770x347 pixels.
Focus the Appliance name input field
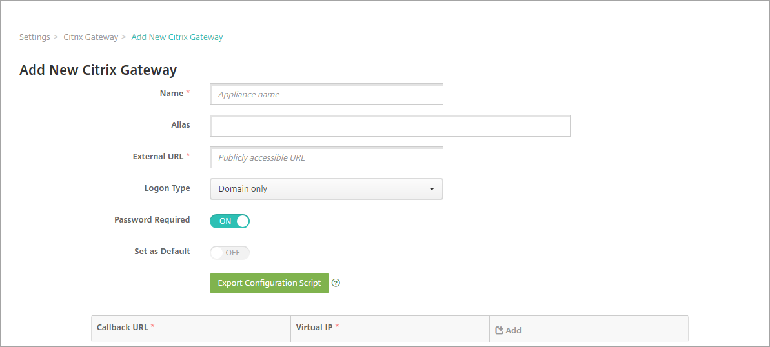point(327,94)
